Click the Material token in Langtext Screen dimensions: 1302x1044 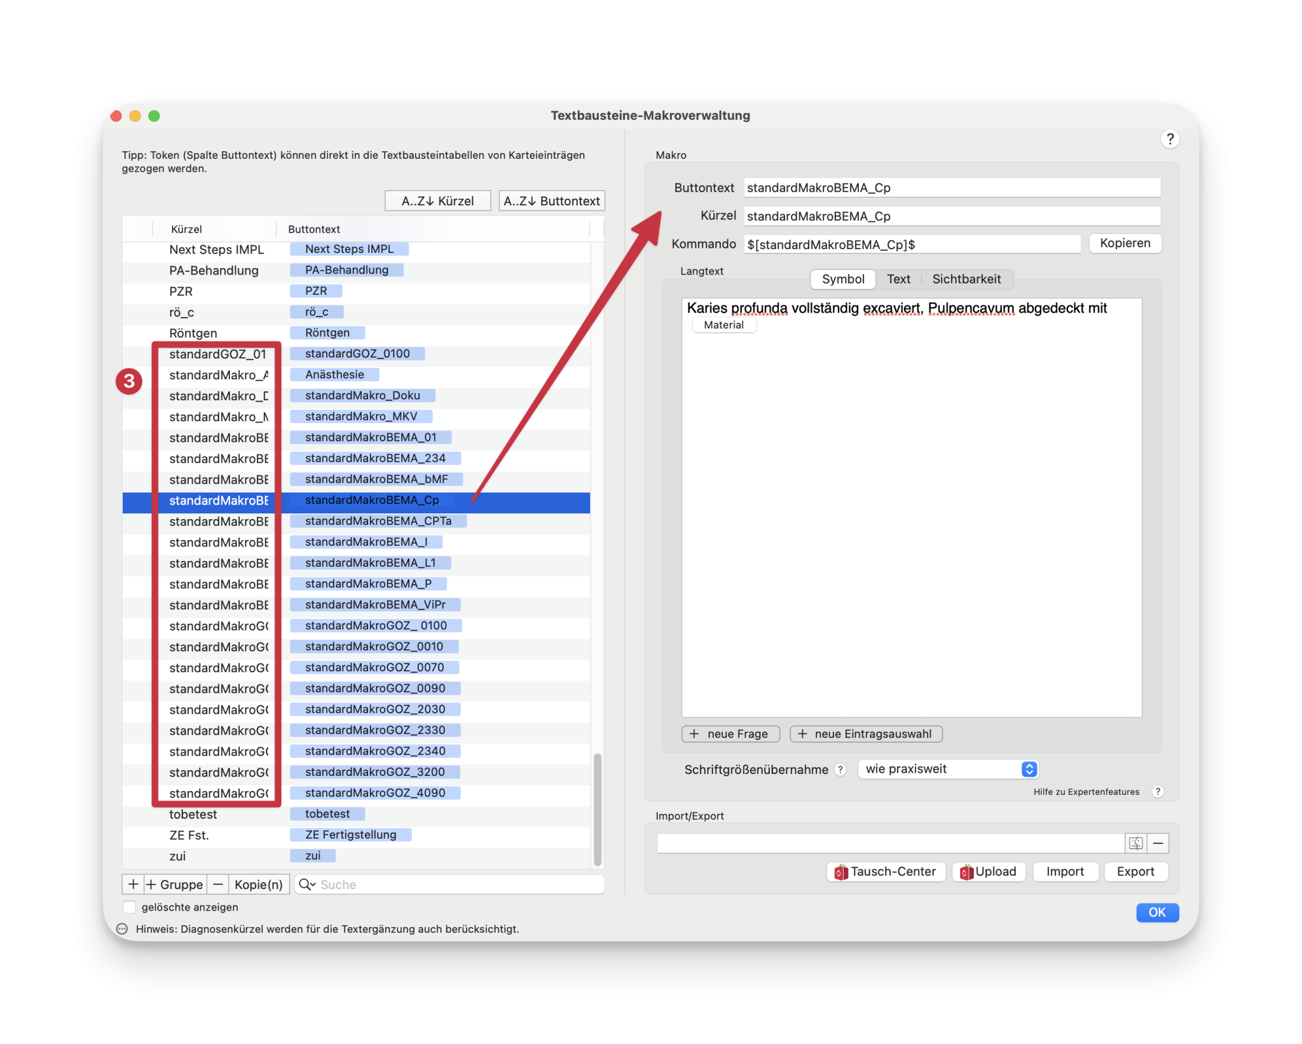(723, 325)
